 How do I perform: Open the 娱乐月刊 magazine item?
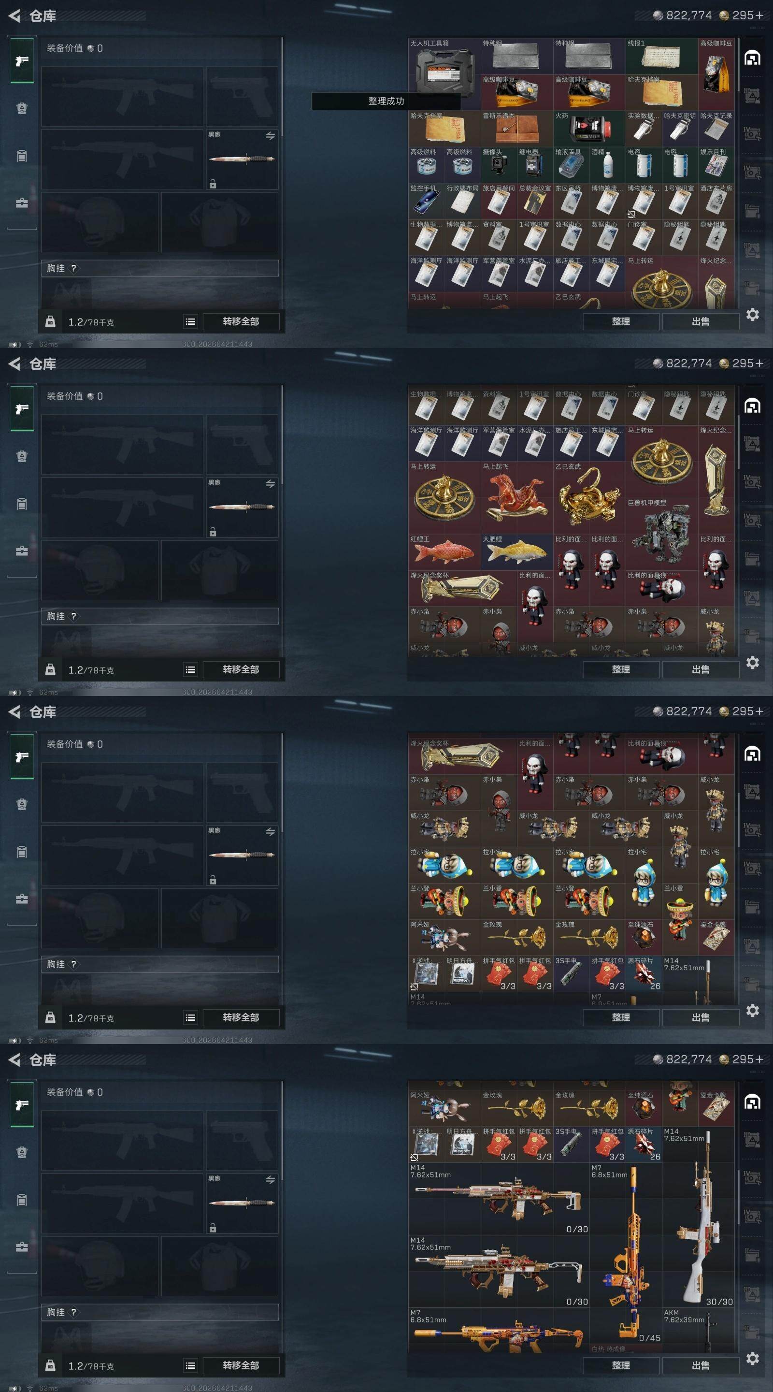(716, 165)
